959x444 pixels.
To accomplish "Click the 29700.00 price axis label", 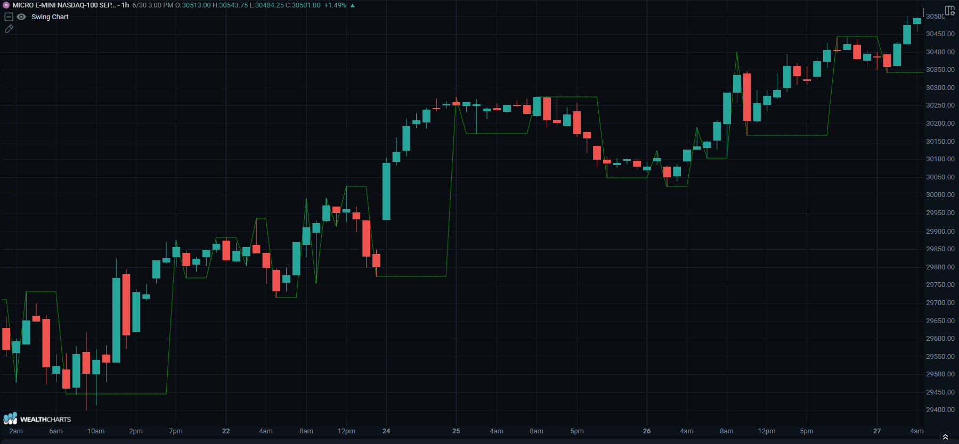I will click(940, 303).
